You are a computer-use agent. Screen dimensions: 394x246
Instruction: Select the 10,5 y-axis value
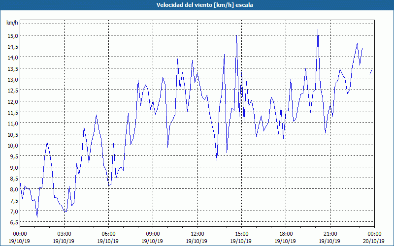point(13,134)
